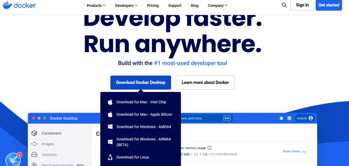Click the bird chat widget icon
The image size is (349, 166).
coord(13,159)
